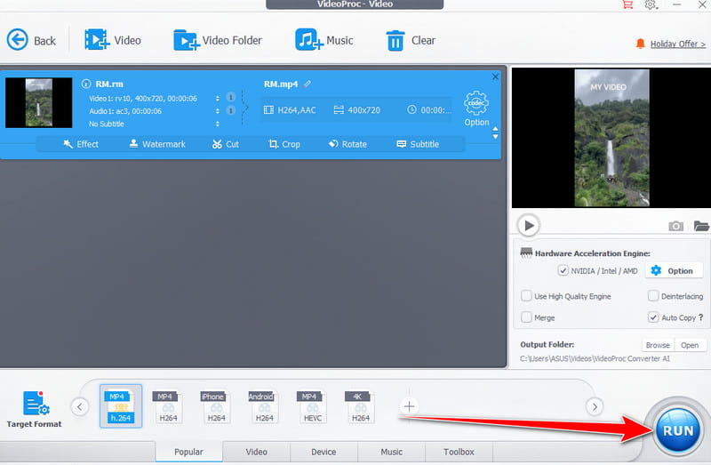Clear the list with the trash icon
711x465 pixels.
(x=395, y=40)
